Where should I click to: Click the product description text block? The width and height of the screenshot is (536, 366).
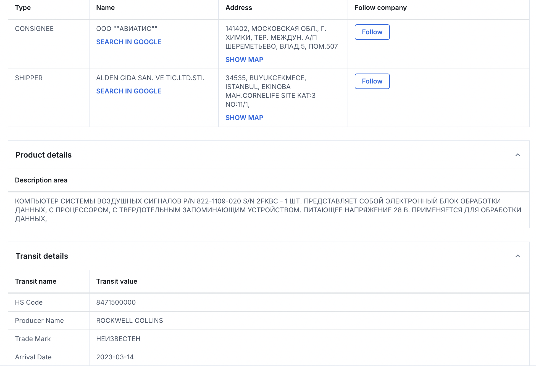(x=268, y=210)
